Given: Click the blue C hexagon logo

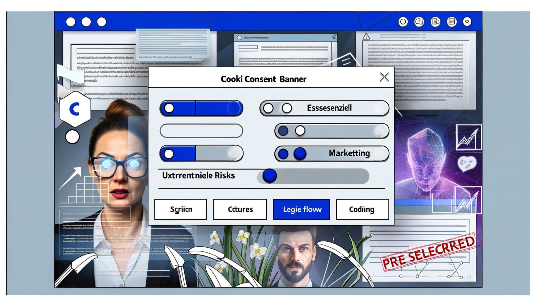Looking at the screenshot, I should coord(75,109).
